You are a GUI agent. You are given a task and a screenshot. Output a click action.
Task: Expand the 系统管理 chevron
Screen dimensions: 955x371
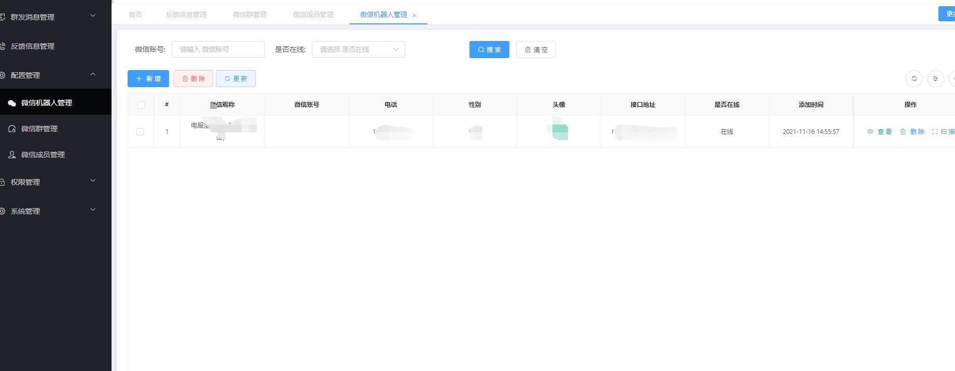[93, 210]
